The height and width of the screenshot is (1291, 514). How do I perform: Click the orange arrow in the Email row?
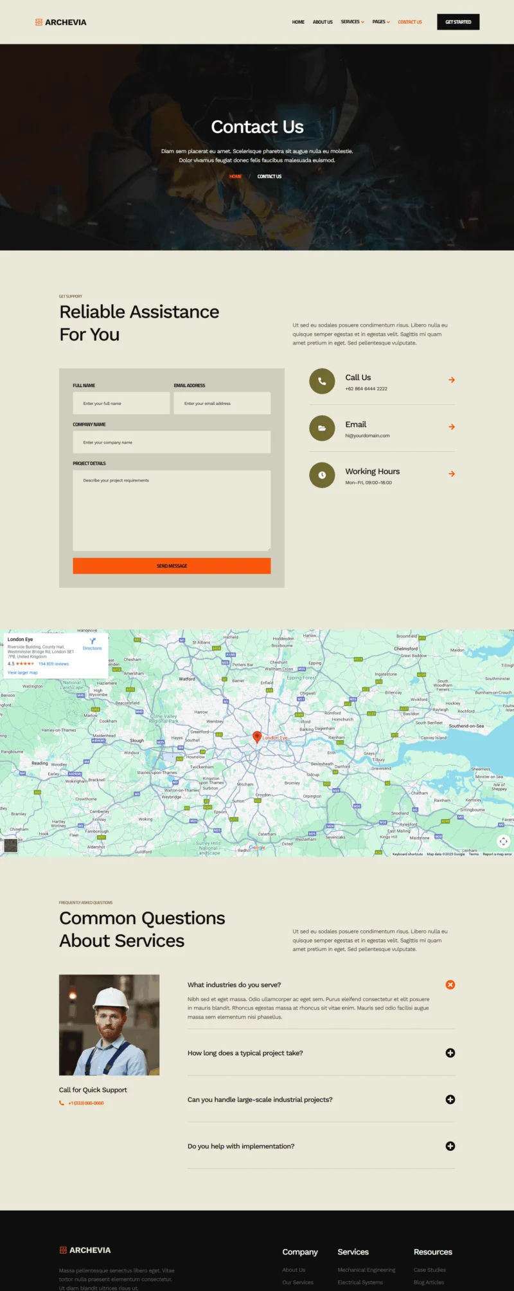click(452, 427)
